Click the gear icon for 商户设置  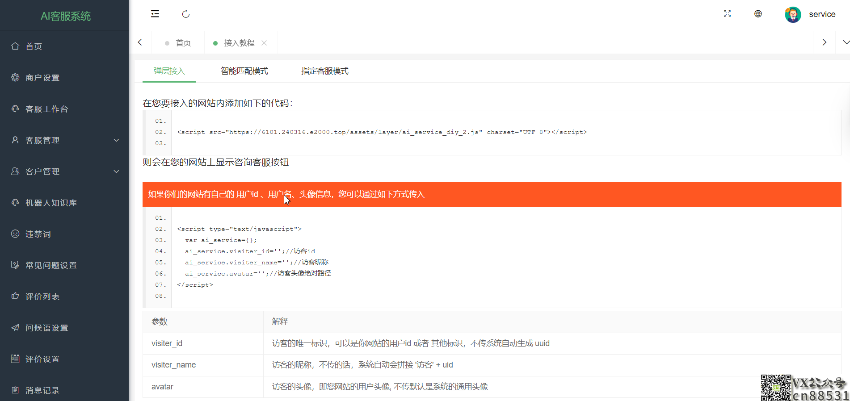click(15, 77)
